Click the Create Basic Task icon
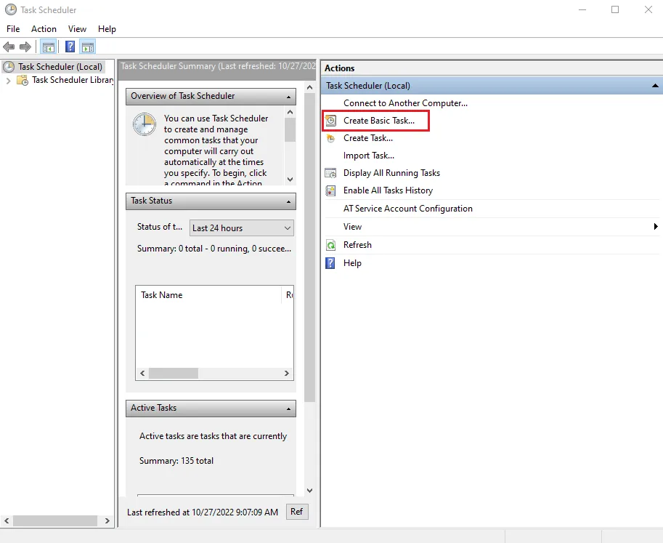This screenshot has width=663, height=543. coord(330,121)
